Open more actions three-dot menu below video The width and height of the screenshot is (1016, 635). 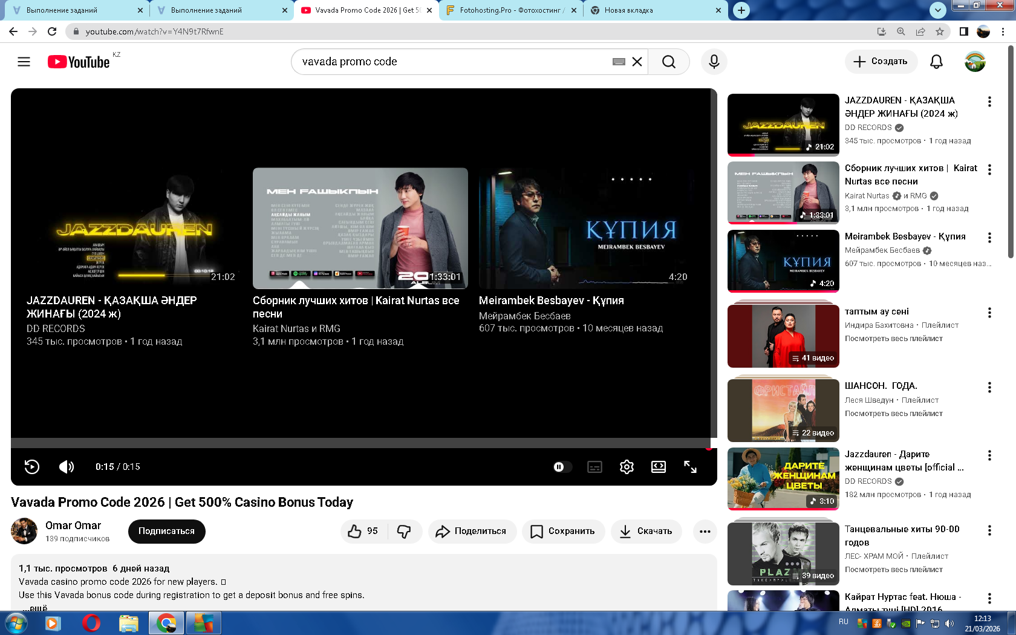click(705, 531)
